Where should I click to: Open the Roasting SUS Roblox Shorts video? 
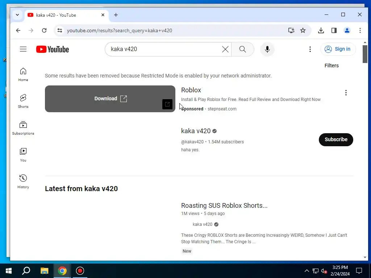(x=224, y=206)
